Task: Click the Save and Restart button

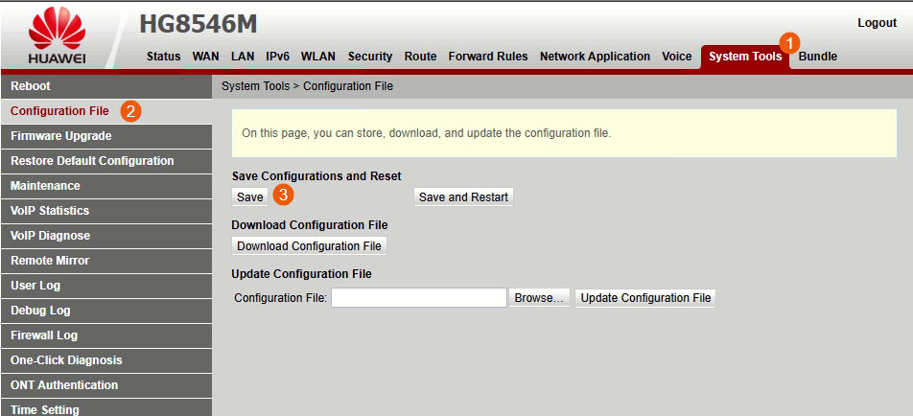Action: 463,196
